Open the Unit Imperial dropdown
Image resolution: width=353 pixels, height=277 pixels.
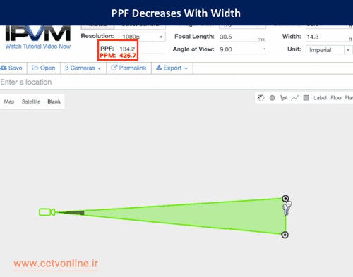[329, 50]
